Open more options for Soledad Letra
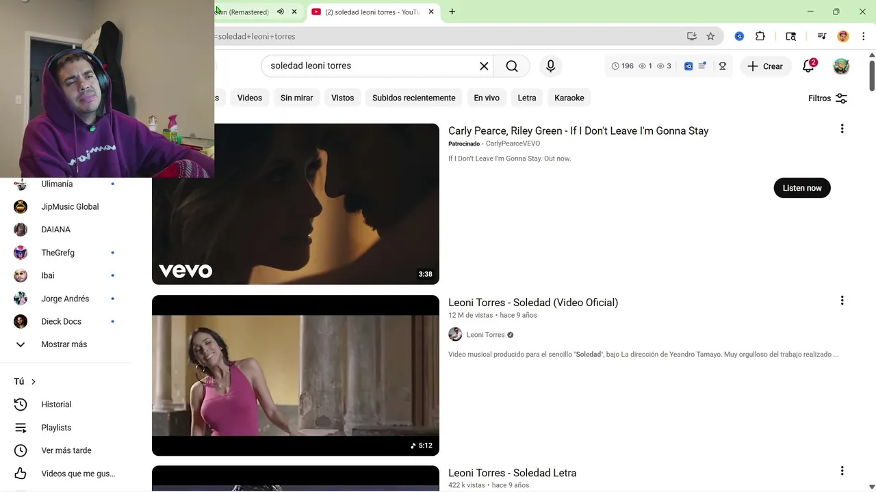The width and height of the screenshot is (876, 492). [842, 471]
